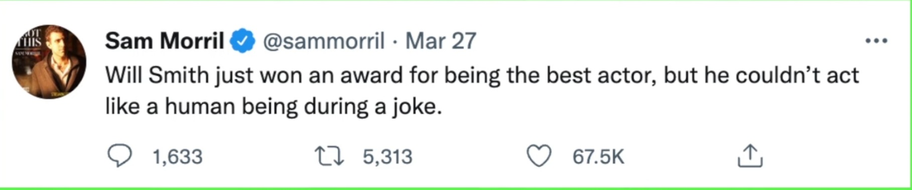View the 1,633 replies count
The image size is (912, 190).
point(178,157)
